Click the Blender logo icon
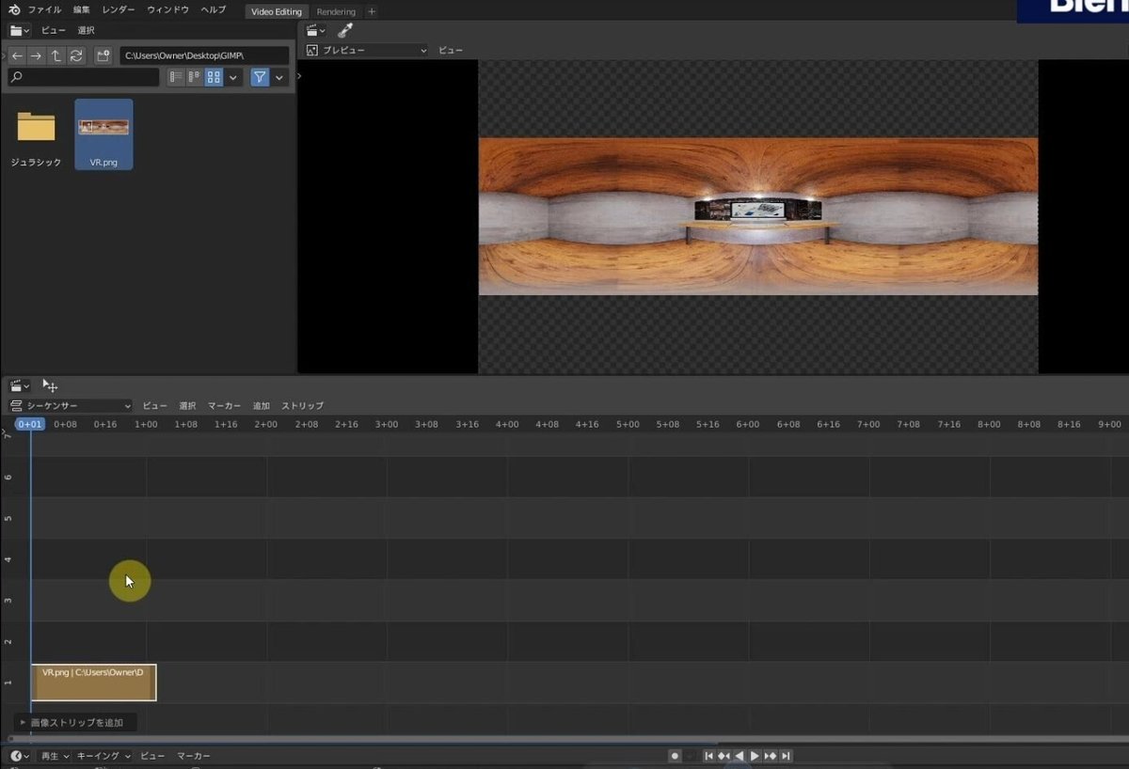 (13, 10)
